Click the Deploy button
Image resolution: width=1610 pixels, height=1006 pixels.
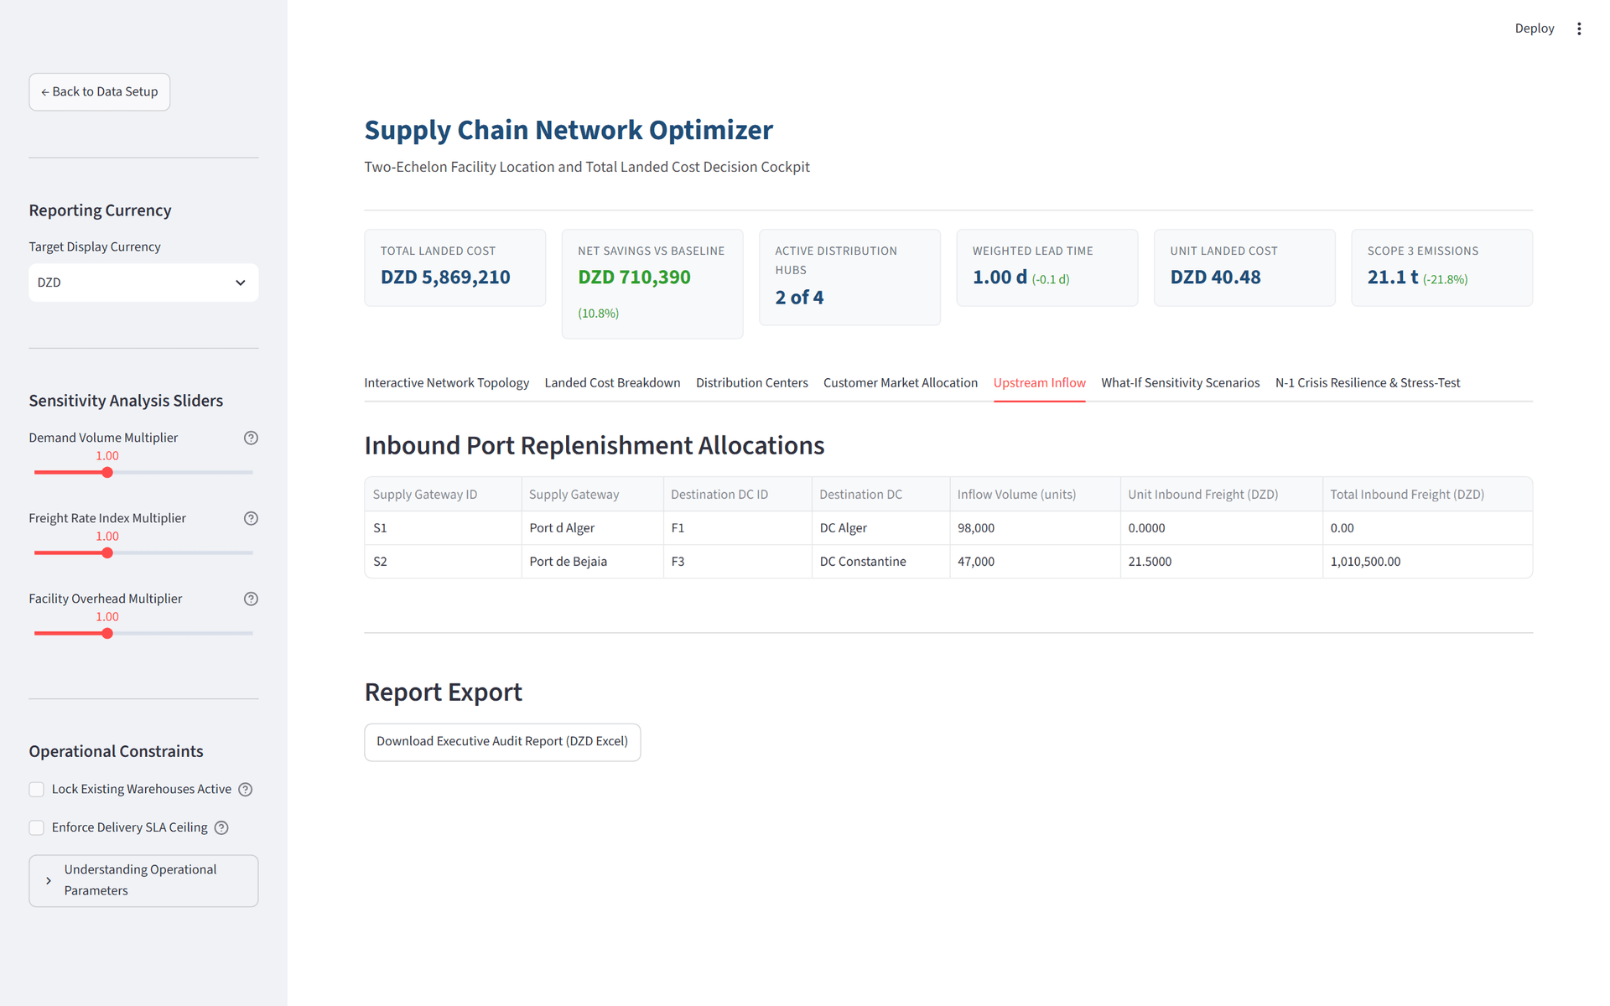1534,29
